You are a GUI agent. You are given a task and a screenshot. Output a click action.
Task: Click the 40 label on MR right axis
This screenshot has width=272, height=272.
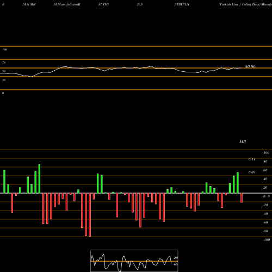coord(265,179)
